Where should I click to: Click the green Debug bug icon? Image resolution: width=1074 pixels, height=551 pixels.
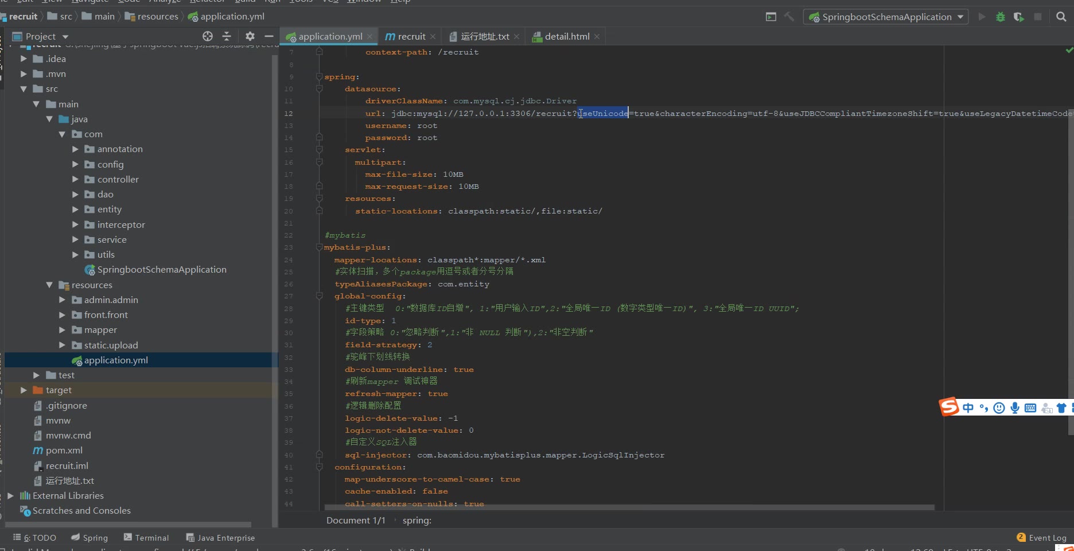(1001, 17)
